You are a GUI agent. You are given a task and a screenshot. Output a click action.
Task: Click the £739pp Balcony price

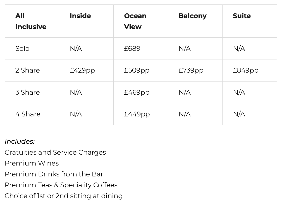pyautogui.click(x=191, y=70)
